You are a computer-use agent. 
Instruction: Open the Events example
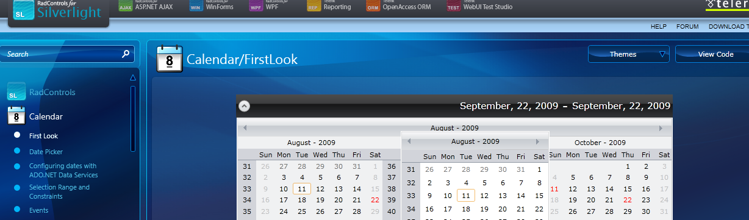pyautogui.click(x=38, y=210)
